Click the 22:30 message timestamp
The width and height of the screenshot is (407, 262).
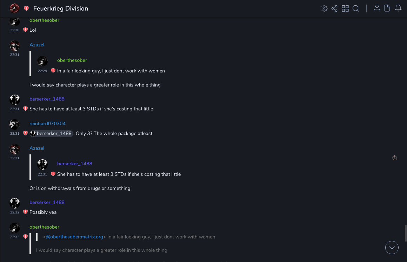click(x=15, y=30)
